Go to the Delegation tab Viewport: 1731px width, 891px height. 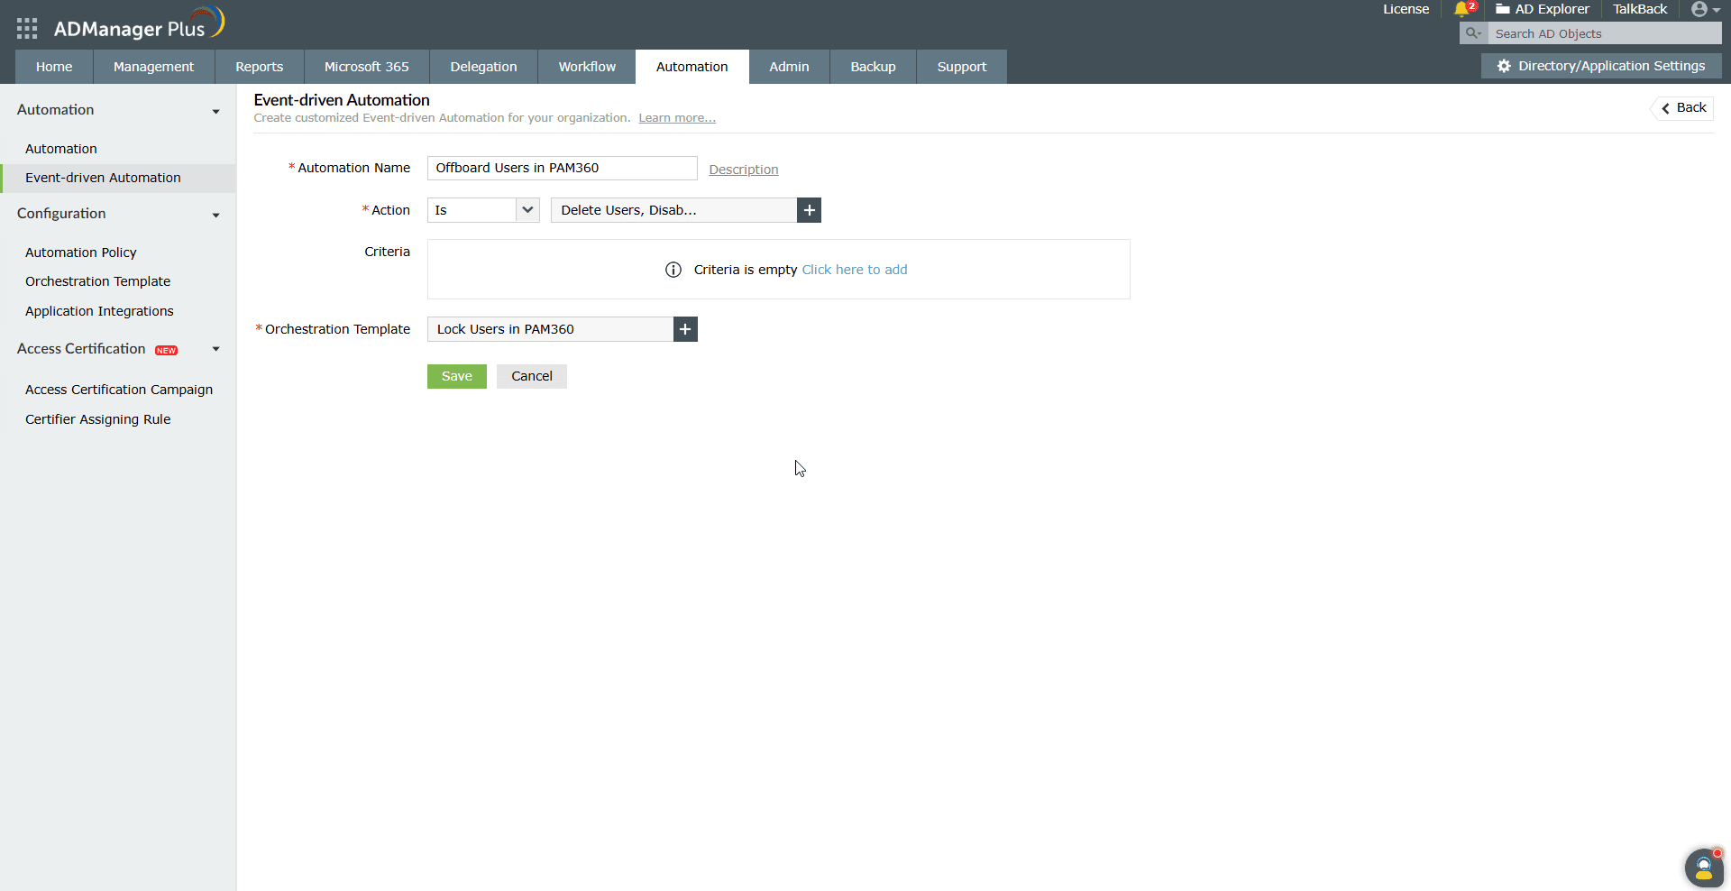tap(484, 67)
